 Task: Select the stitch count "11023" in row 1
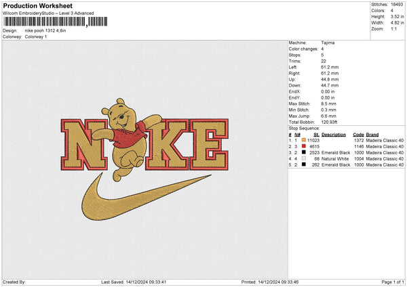(313, 140)
